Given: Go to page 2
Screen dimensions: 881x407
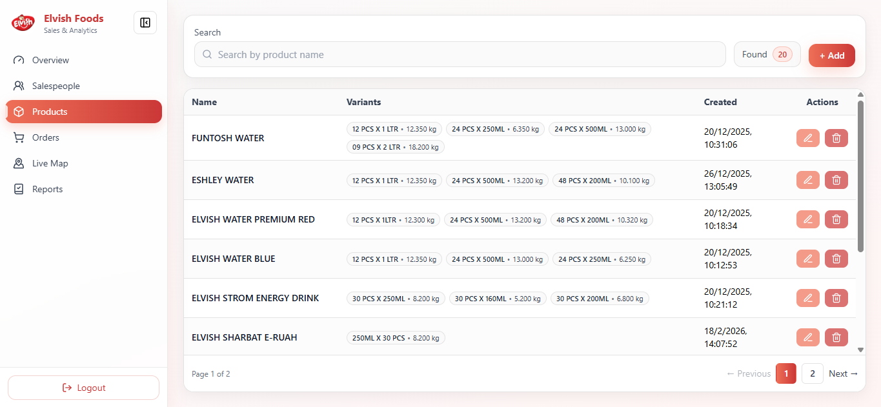Looking at the screenshot, I should coord(813,373).
